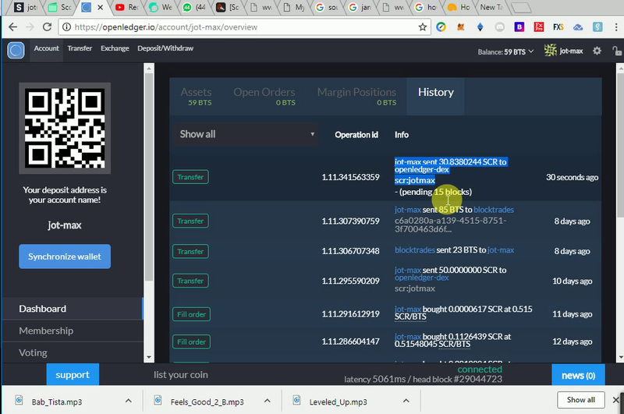
Task: Open the Exchange menu item
Action: [x=115, y=48]
